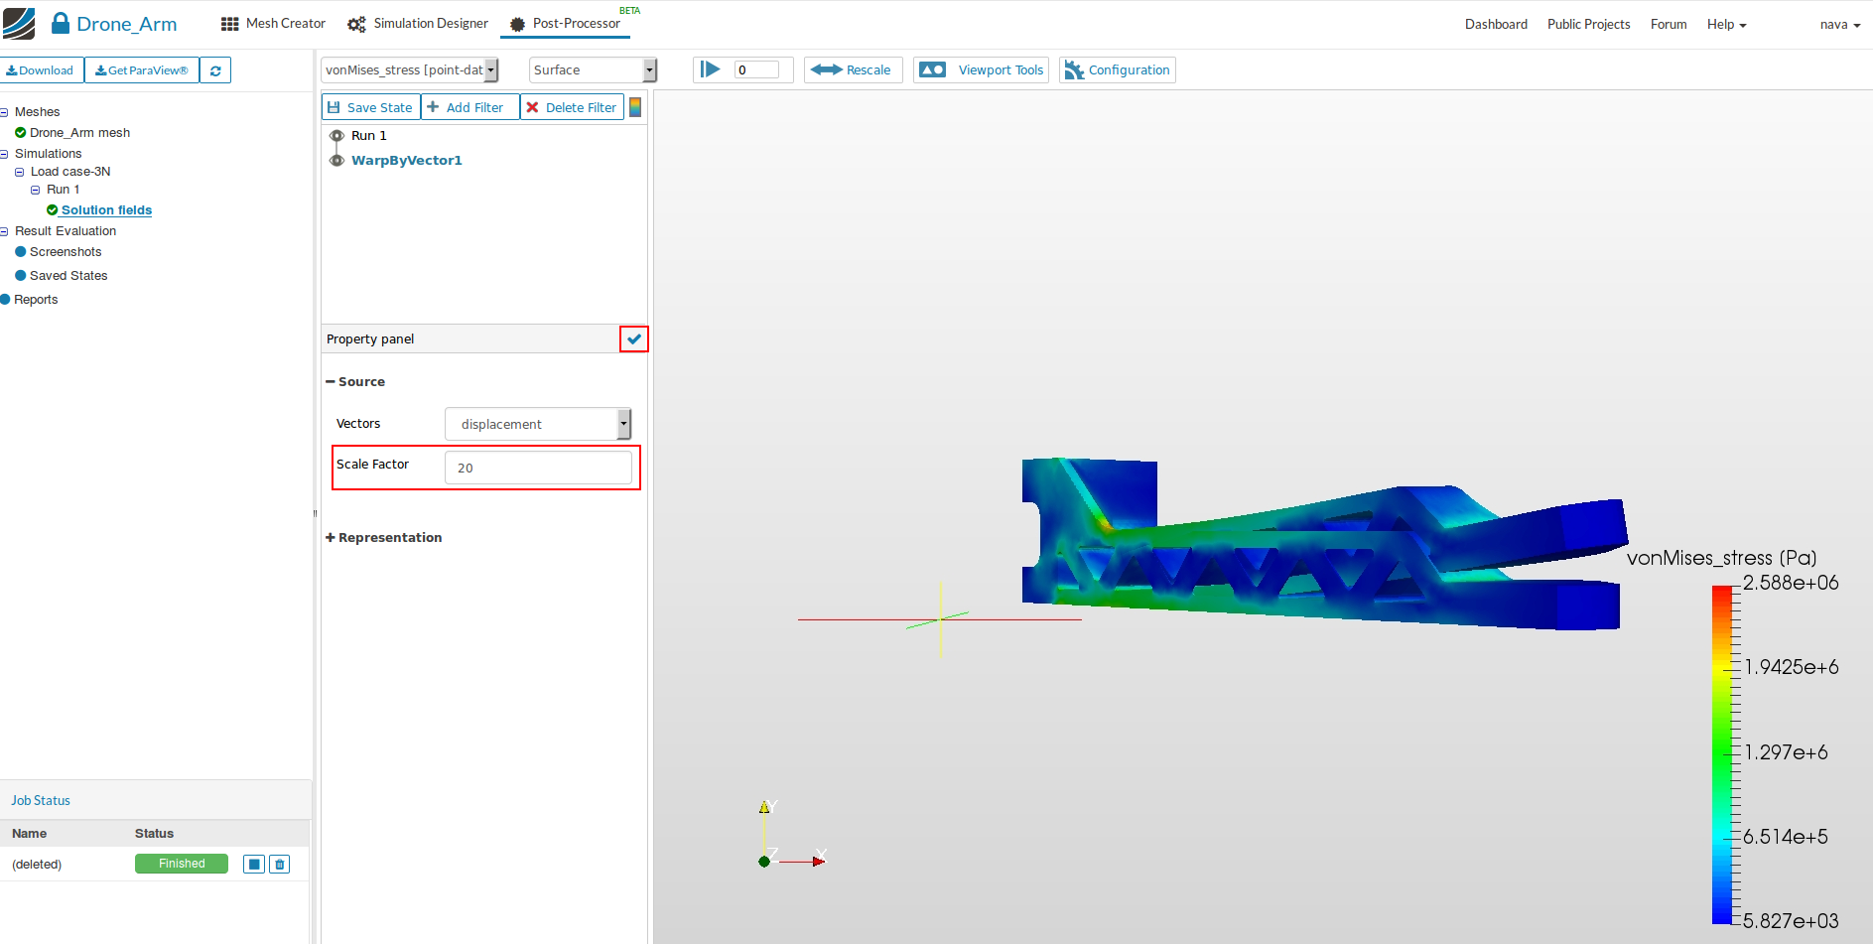The height and width of the screenshot is (944, 1873).
Task: Click the green check beside Drone_Arm mesh
Action: click(20, 133)
